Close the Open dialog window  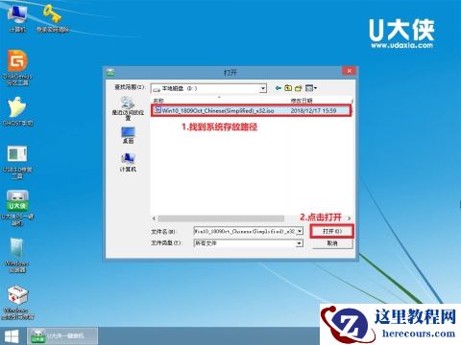pos(350,71)
